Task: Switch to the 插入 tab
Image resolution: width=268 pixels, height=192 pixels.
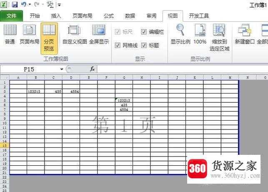Action: [x=56, y=16]
